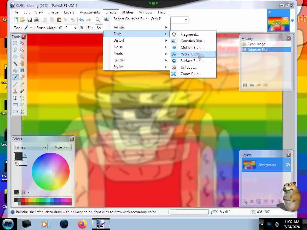Select the Pan hand tool
Screen dimensions: 307x230
coord(22,63)
